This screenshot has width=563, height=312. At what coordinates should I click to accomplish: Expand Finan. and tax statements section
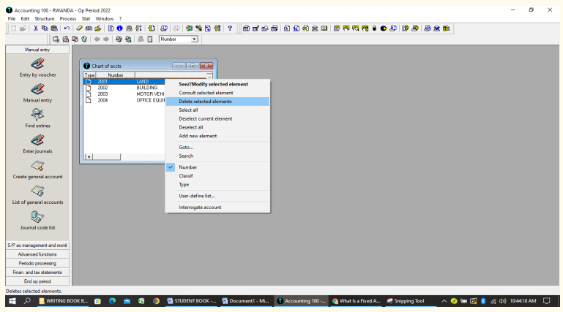pos(37,273)
